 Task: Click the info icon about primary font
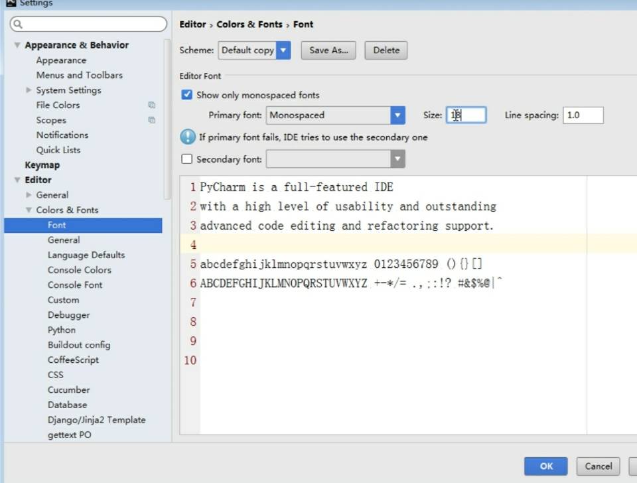coord(188,137)
